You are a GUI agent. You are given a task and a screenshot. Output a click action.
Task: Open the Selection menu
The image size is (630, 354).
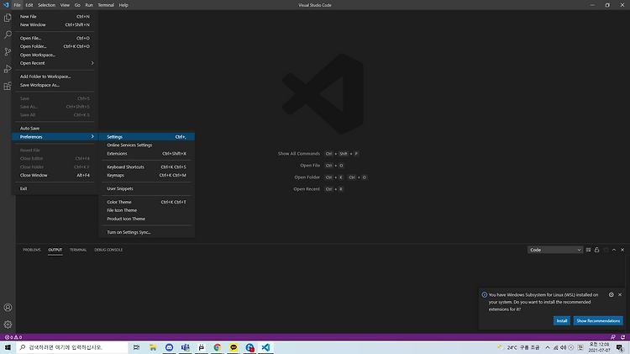46,5
